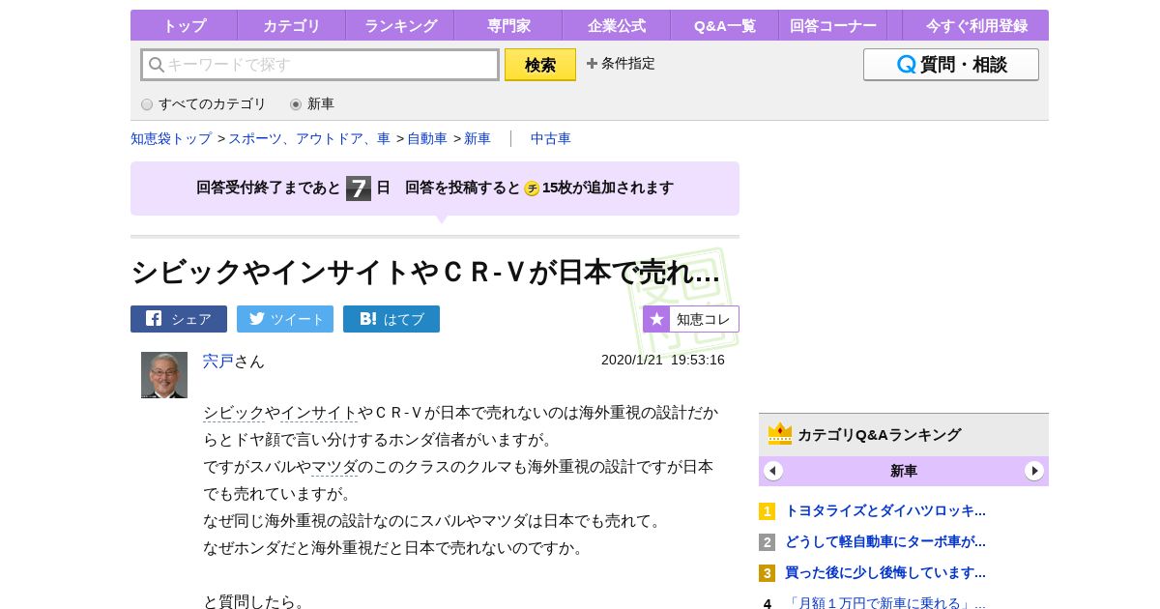Screen dimensions: 1160x609
Task: Share via the Facebook シェア button
Action: 179,319
